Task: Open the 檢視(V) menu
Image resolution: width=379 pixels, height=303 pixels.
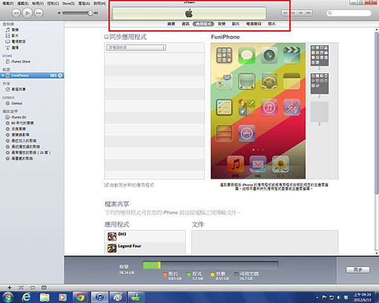Action: coord(38,4)
